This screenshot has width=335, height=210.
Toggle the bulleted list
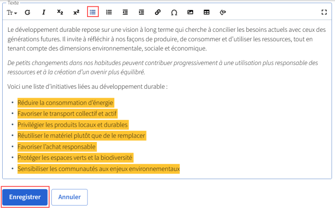point(93,12)
